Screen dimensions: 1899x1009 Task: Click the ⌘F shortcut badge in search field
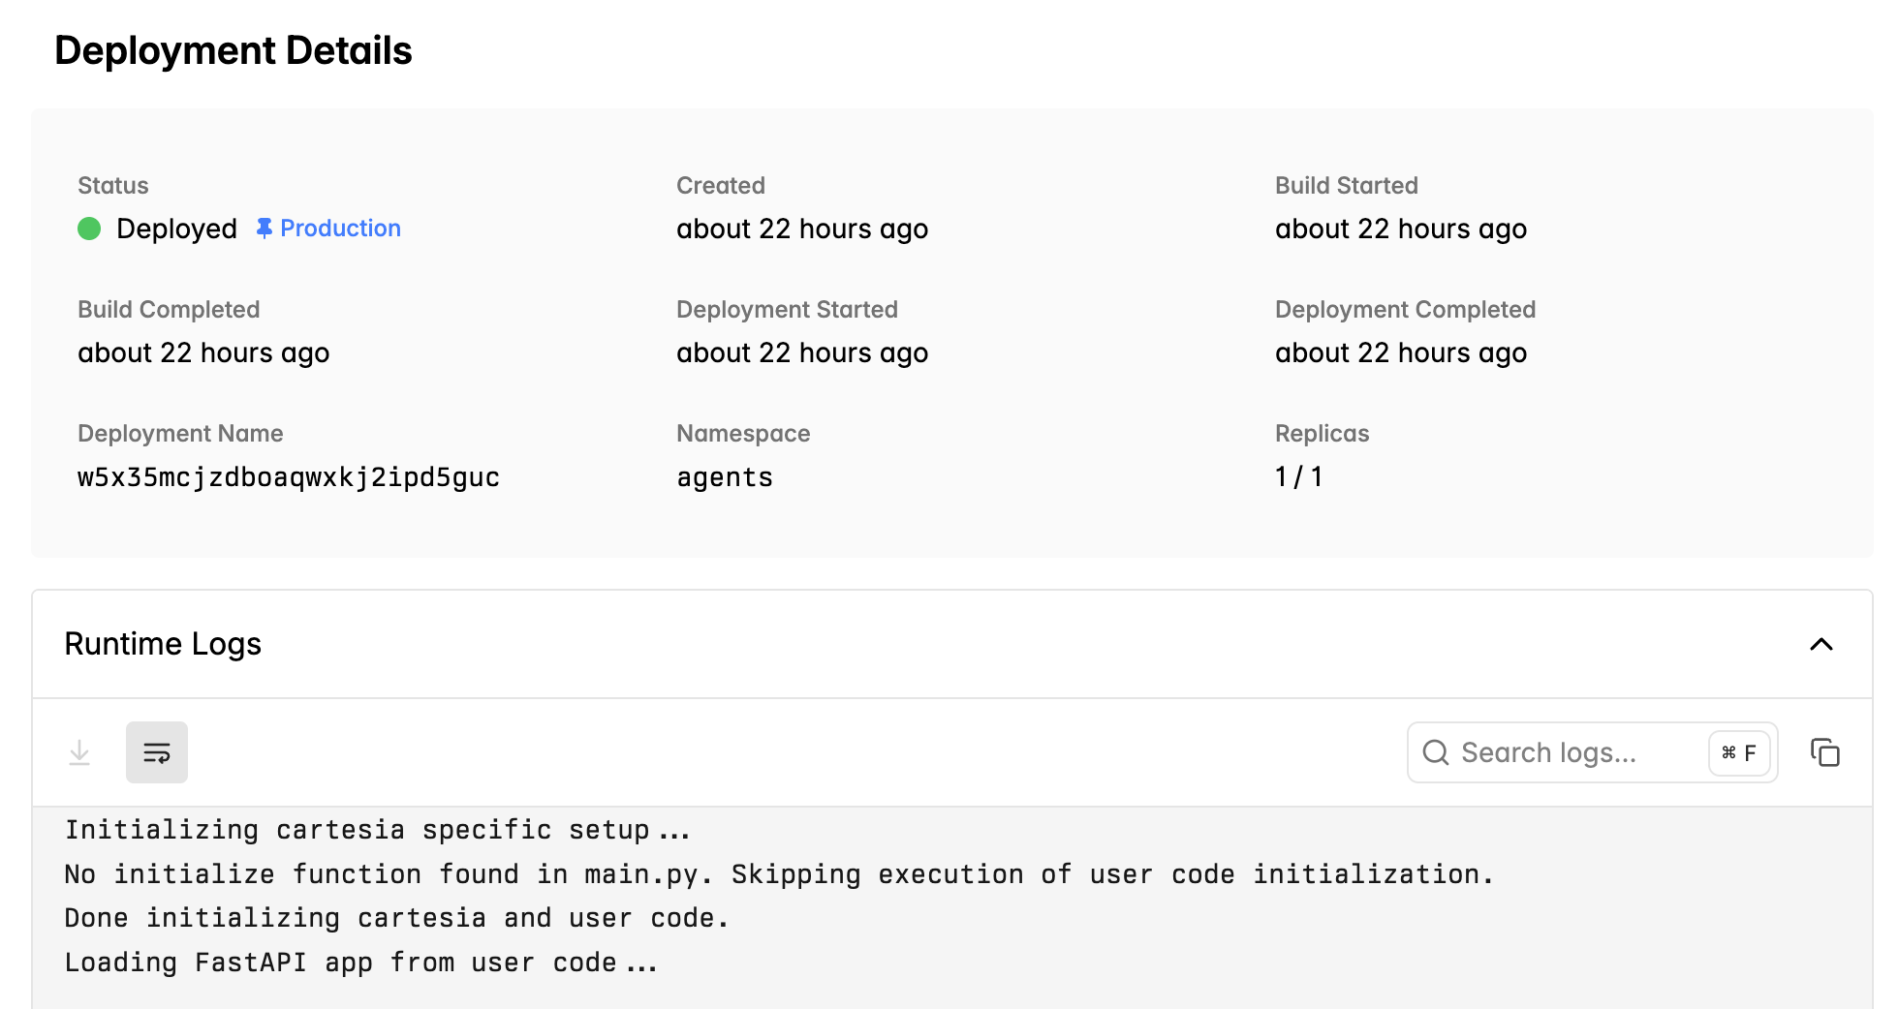point(1737,752)
